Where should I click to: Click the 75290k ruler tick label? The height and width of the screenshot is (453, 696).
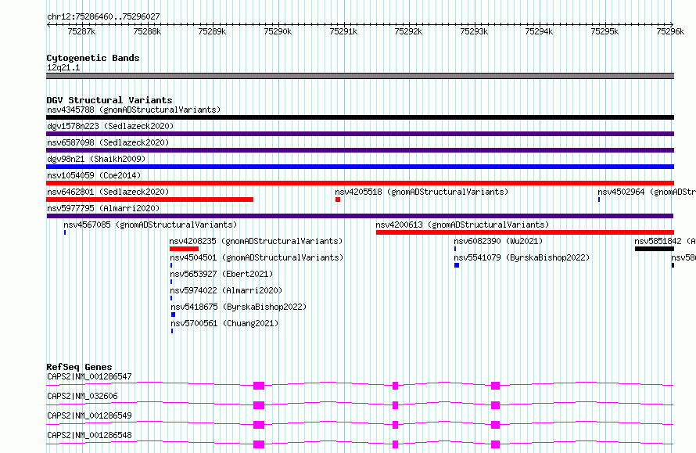[x=278, y=31]
